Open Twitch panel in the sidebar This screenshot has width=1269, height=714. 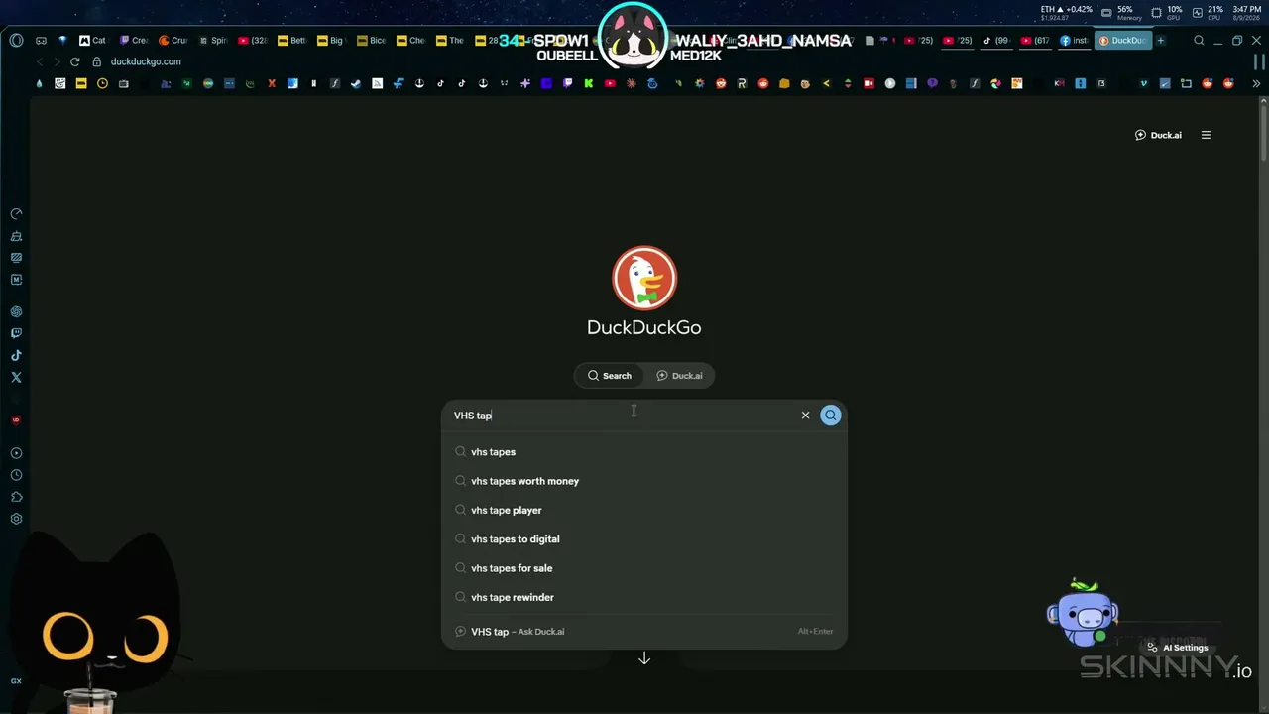(x=16, y=333)
